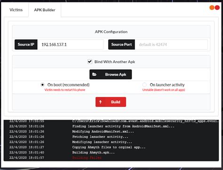
Task: Click the Build button
Action: point(111,102)
